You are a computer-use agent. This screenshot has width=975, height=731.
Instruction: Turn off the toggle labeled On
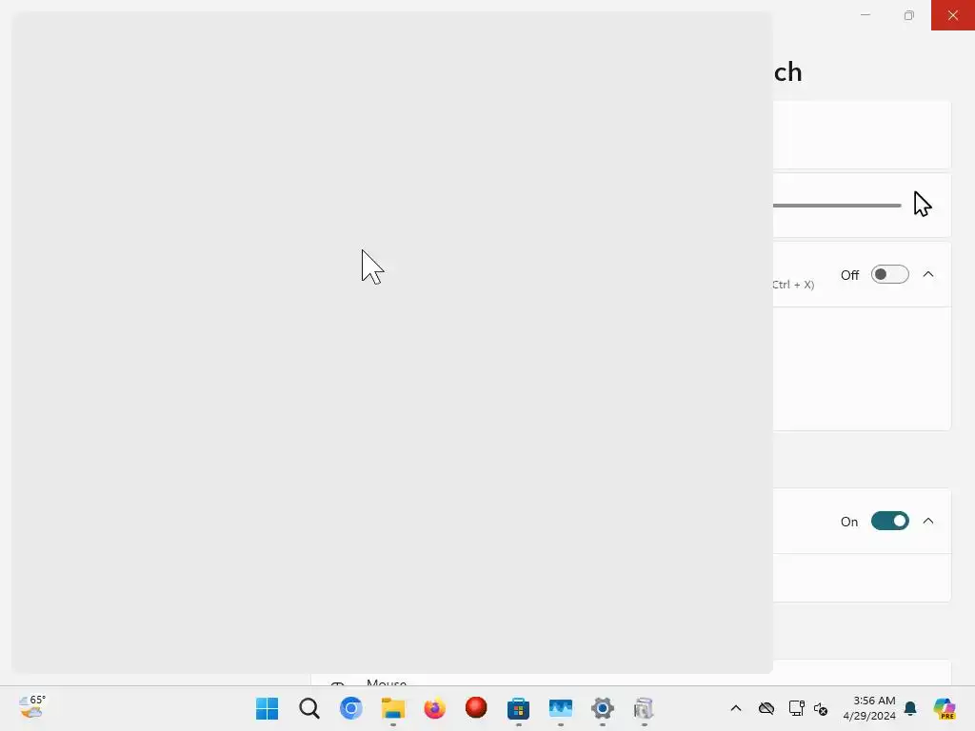890,521
